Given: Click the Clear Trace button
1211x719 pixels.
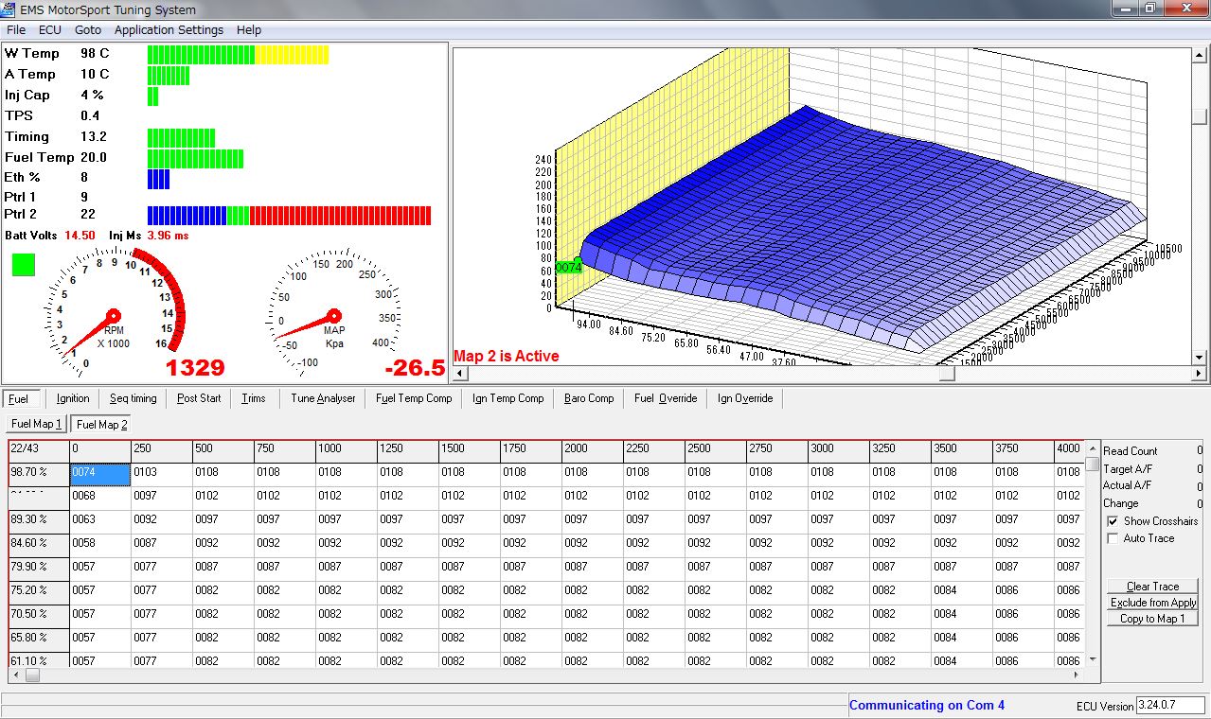Looking at the screenshot, I should [1152, 587].
